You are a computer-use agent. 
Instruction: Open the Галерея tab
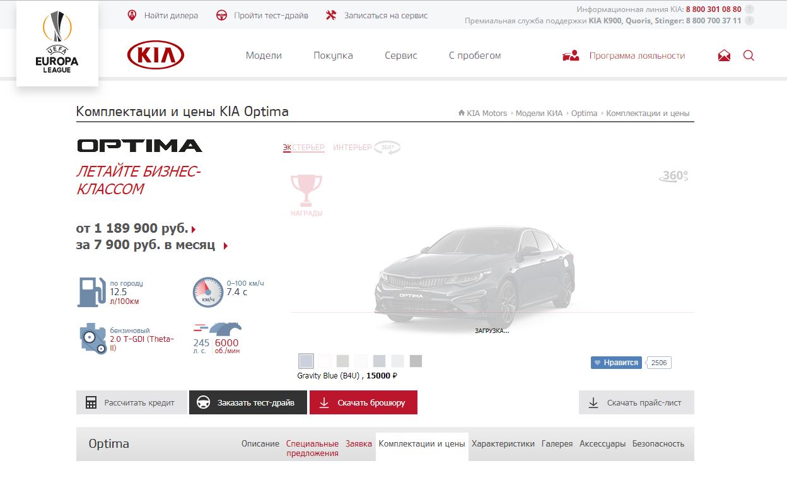(x=557, y=444)
